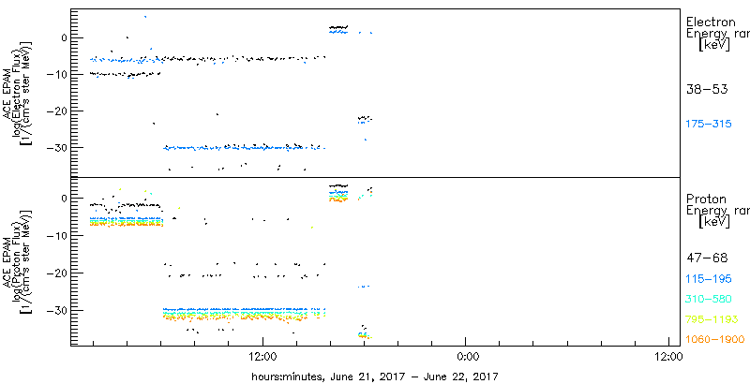Click the 310-580 proton energy legend label
This screenshot has height=384, width=750.
[709, 300]
